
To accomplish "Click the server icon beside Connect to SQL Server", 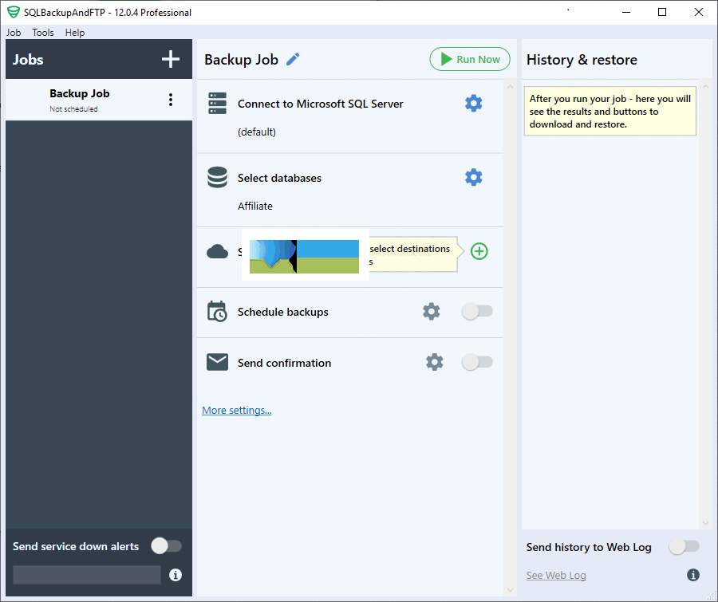I will 217,104.
